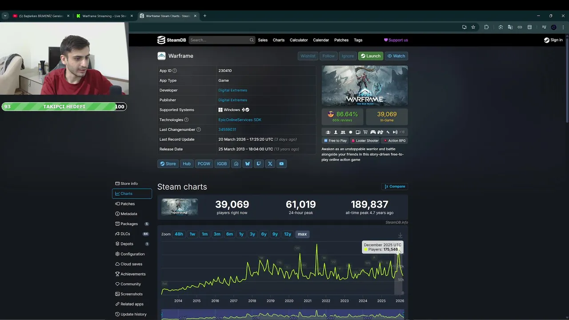Screen dimensions: 569x320
Task: Open the Patches header menu item
Action: pyautogui.click(x=341, y=40)
